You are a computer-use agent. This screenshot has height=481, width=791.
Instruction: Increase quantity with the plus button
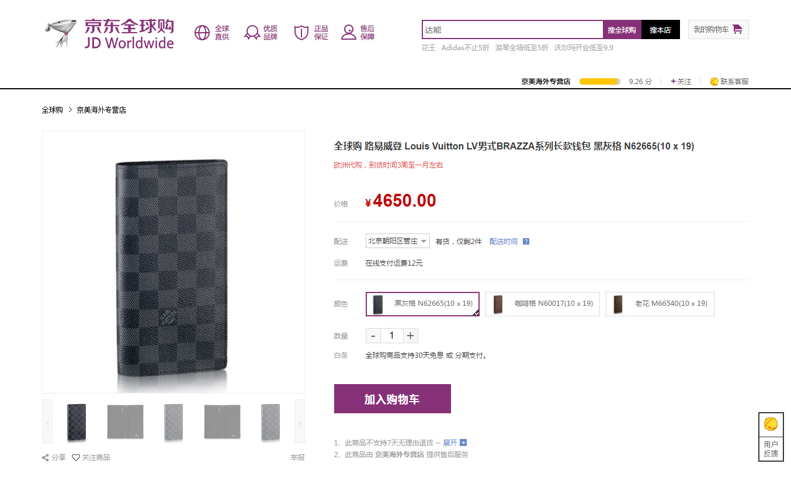(x=410, y=336)
